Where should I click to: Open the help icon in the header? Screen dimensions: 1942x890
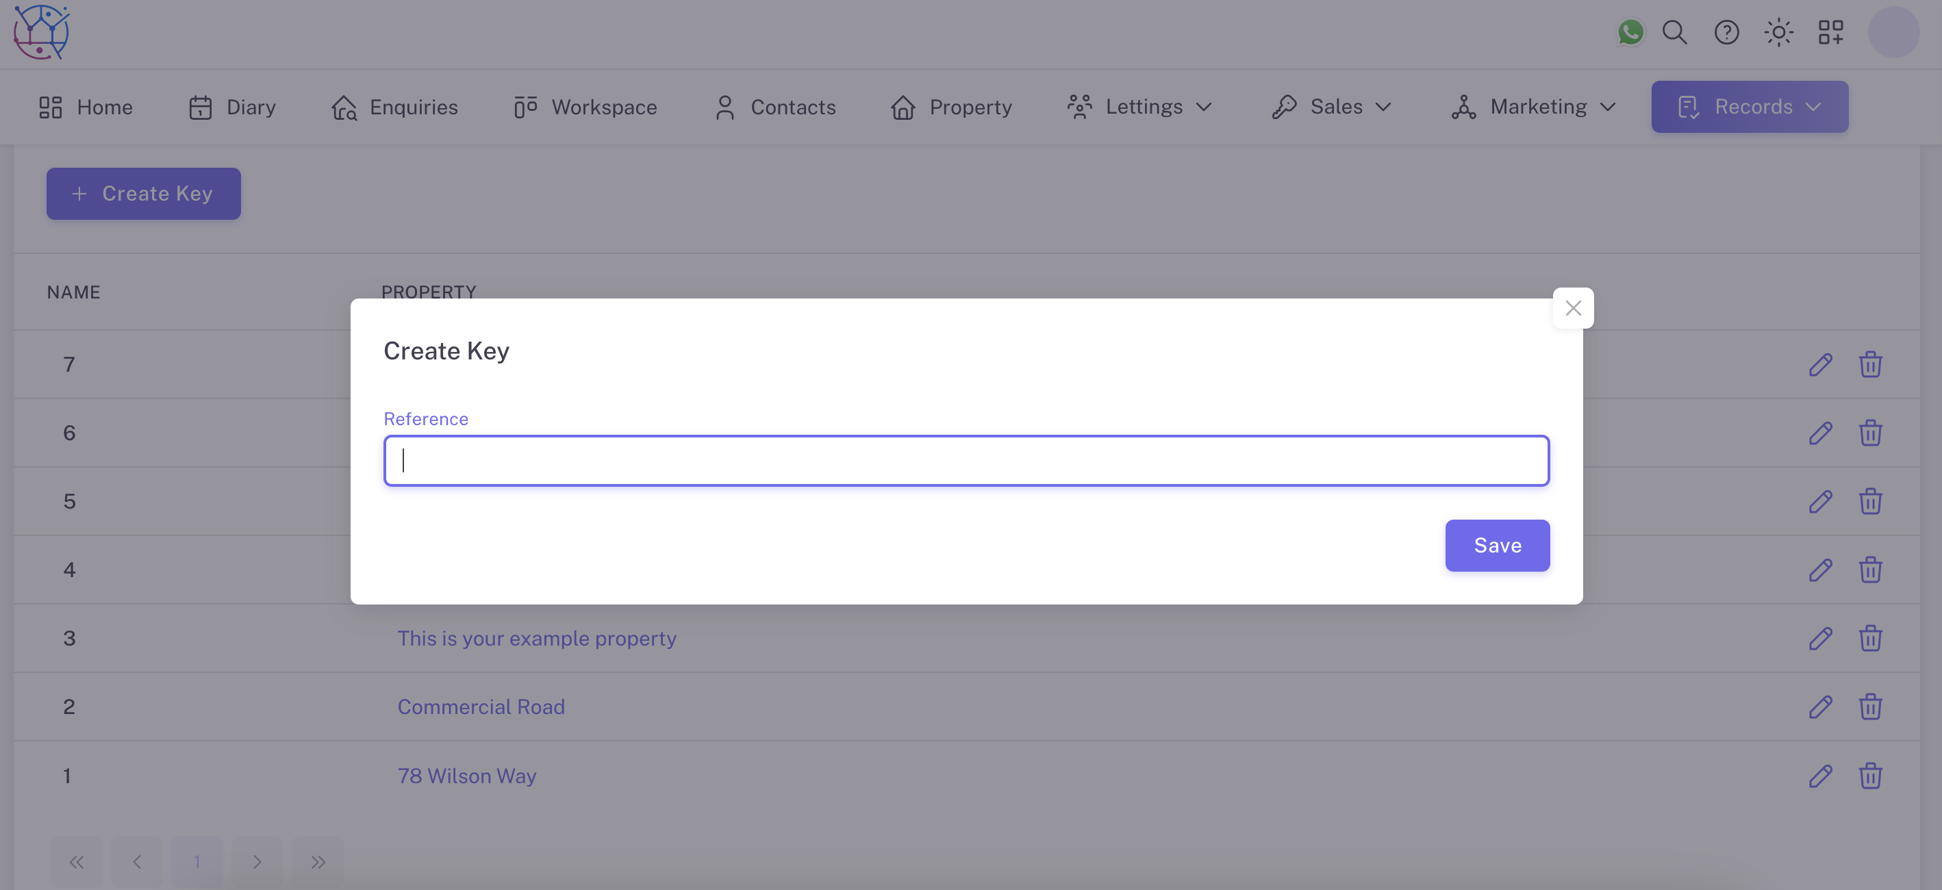1726,32
